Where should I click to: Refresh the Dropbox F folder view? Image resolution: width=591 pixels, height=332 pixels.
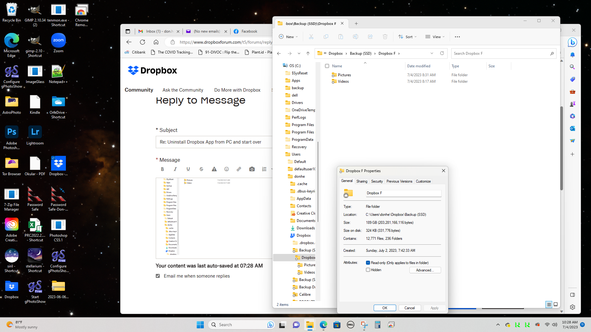click(442, 53)
